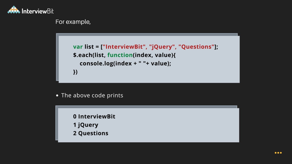Click the "Questions" string in the array
This screenshot has width=292, height=164.
[196, 47]
